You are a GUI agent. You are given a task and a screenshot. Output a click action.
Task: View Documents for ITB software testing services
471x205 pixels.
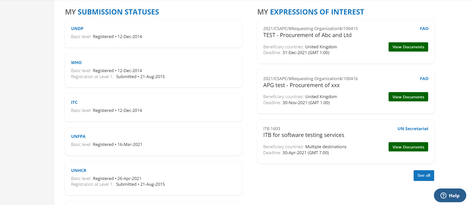[408, 147]
